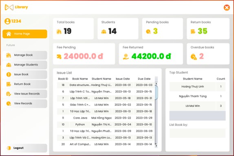The image size is (234, 156).
Task: Click the Logout door icon
Action: point(9,148)
